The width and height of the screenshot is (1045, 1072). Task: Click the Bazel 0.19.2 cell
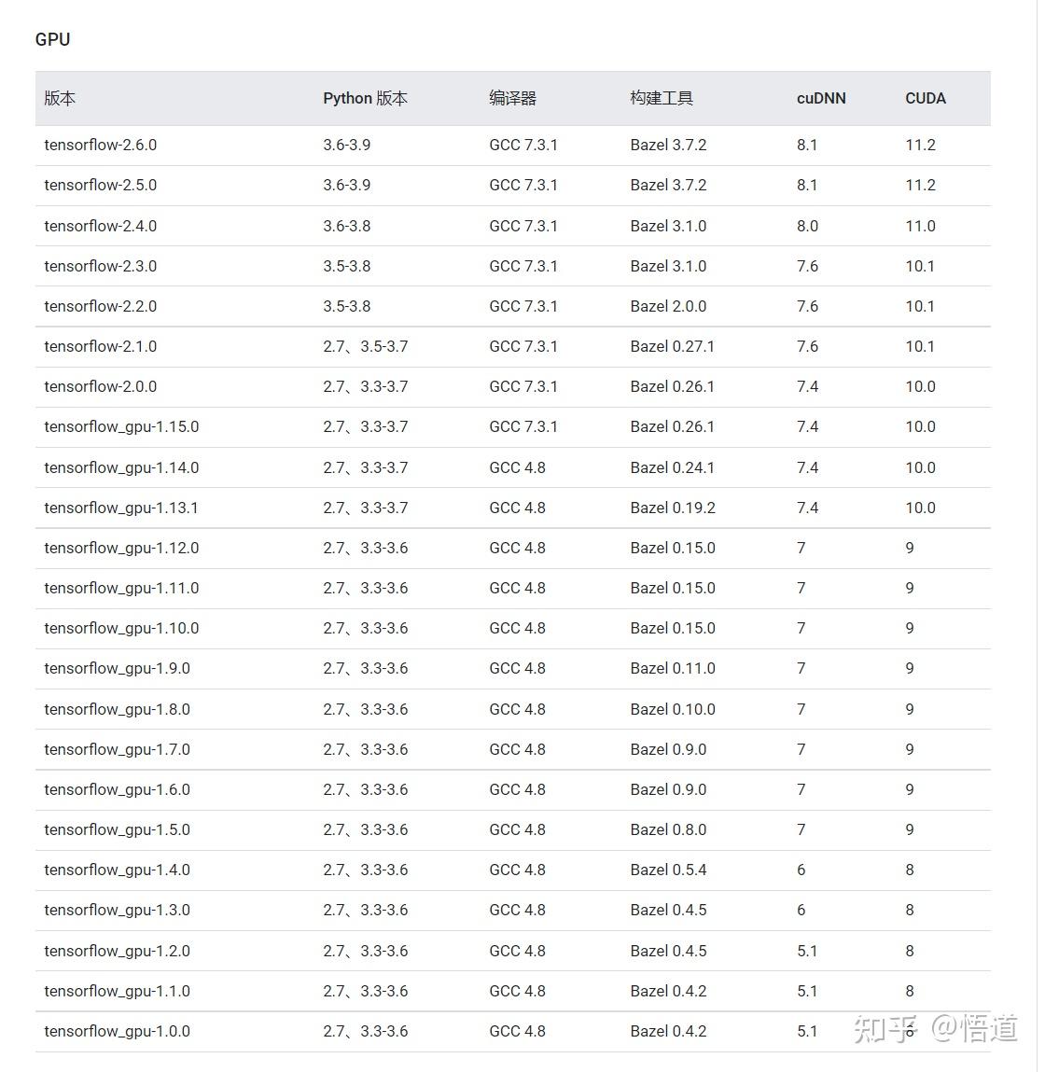click(x=673, y=508)
